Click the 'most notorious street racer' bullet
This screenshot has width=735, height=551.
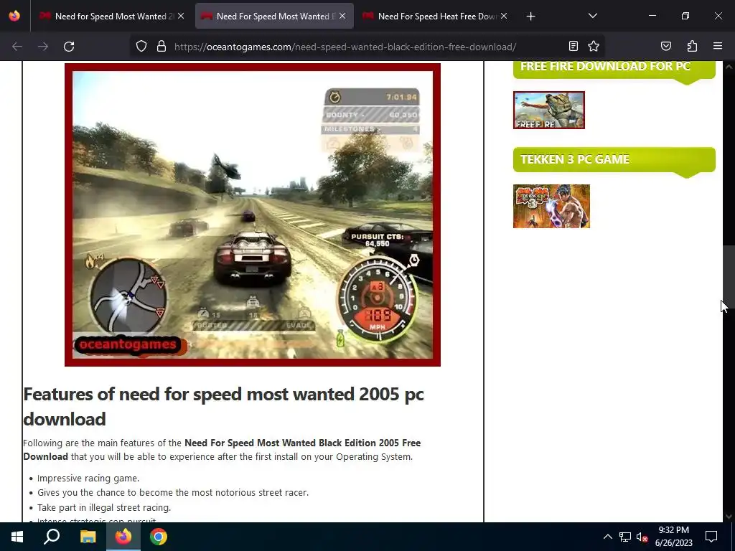click(173, 492)
